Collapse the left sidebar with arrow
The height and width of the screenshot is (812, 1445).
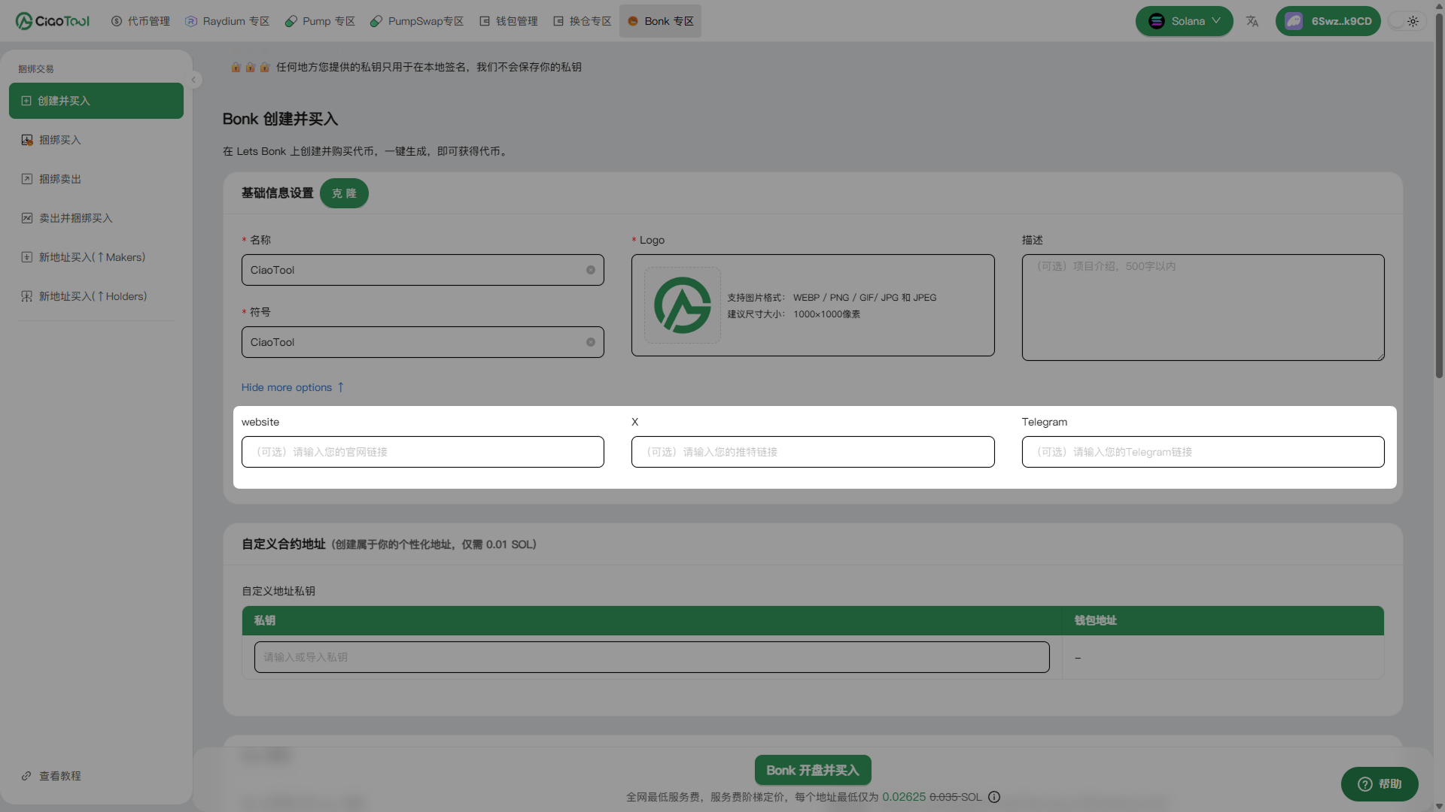click(193, 80)
